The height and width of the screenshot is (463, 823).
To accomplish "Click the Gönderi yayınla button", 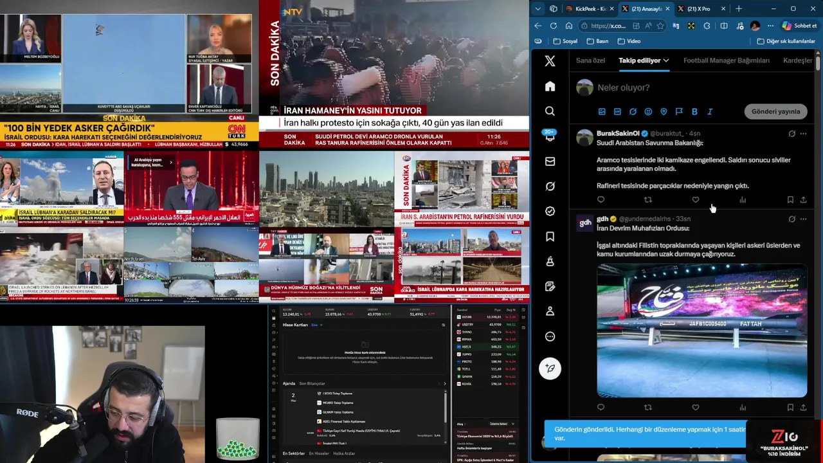I will pos(775,111).
